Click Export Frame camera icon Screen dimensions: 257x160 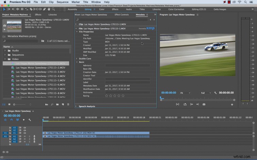click(x=204, y=104)
